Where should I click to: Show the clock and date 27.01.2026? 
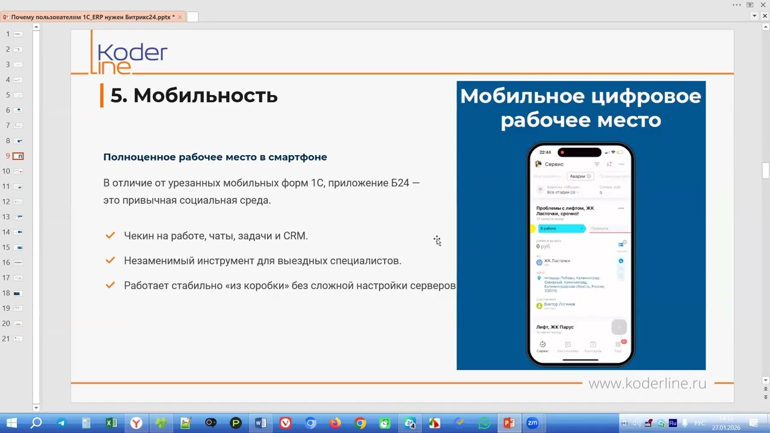pyautogui.click(x=726, y=423)
